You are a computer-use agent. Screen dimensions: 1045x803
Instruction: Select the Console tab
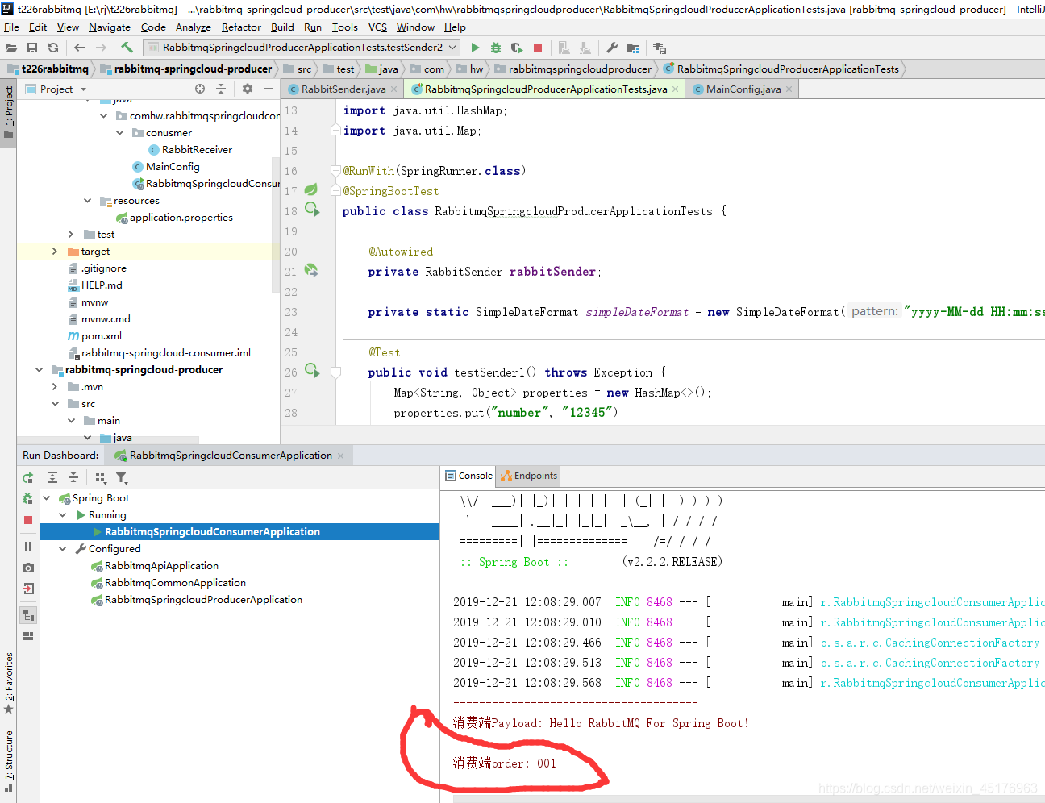pos(468,476)
